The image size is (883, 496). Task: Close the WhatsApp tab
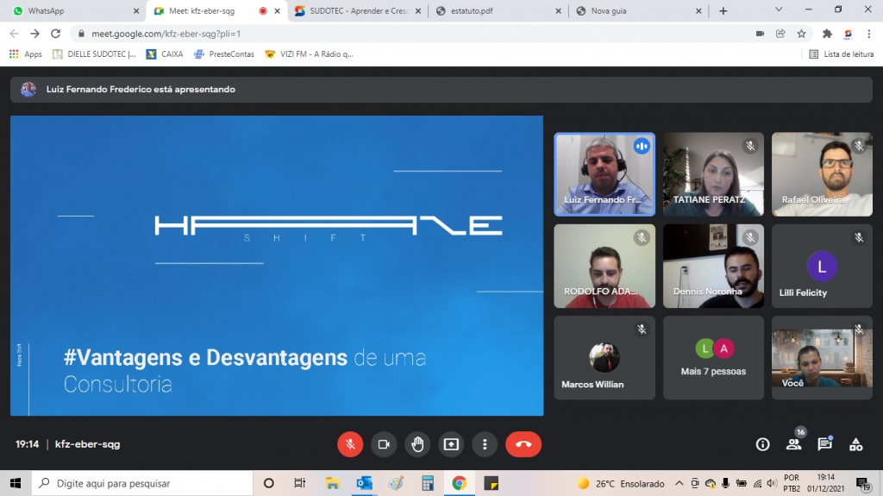pos(135,10)
